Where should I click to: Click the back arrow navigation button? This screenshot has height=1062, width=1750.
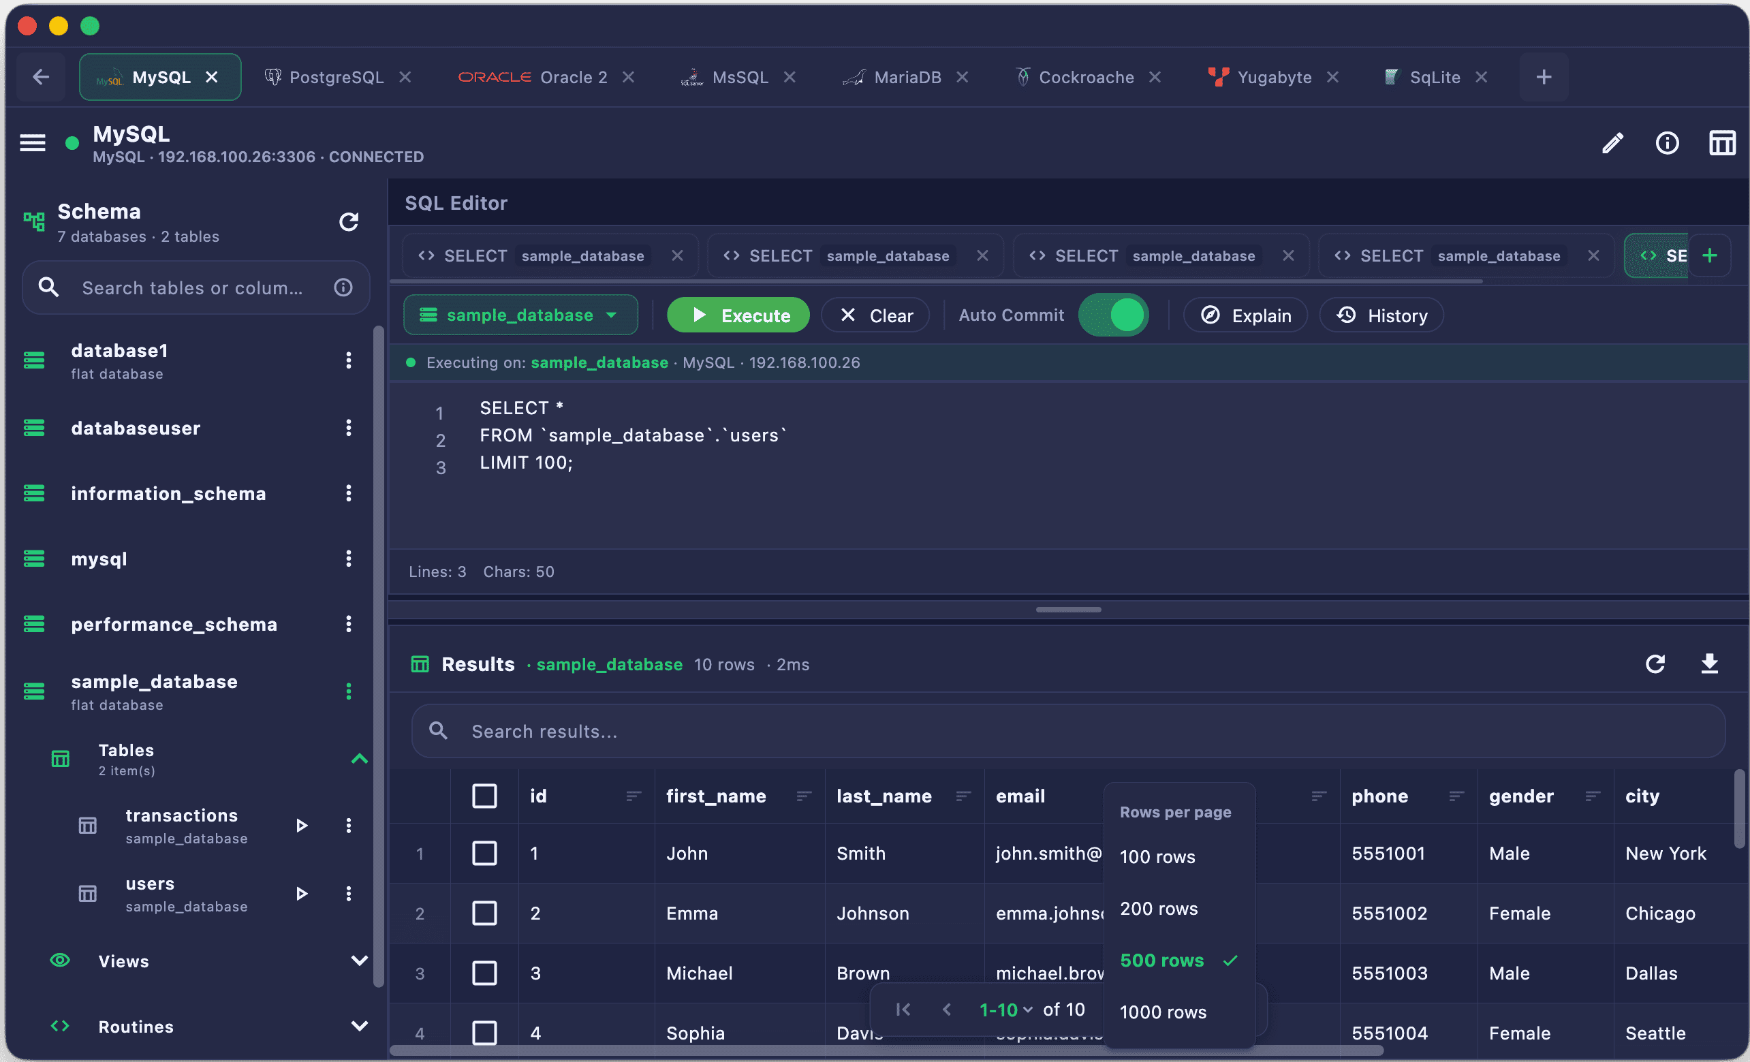[x=40, y=77]
